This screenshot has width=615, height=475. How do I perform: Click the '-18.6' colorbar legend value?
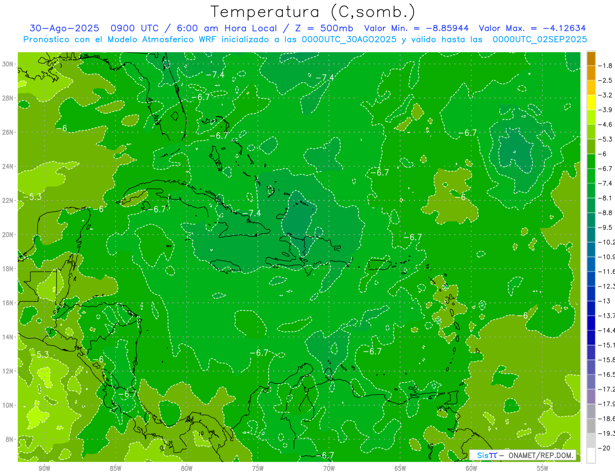[607, 419]
